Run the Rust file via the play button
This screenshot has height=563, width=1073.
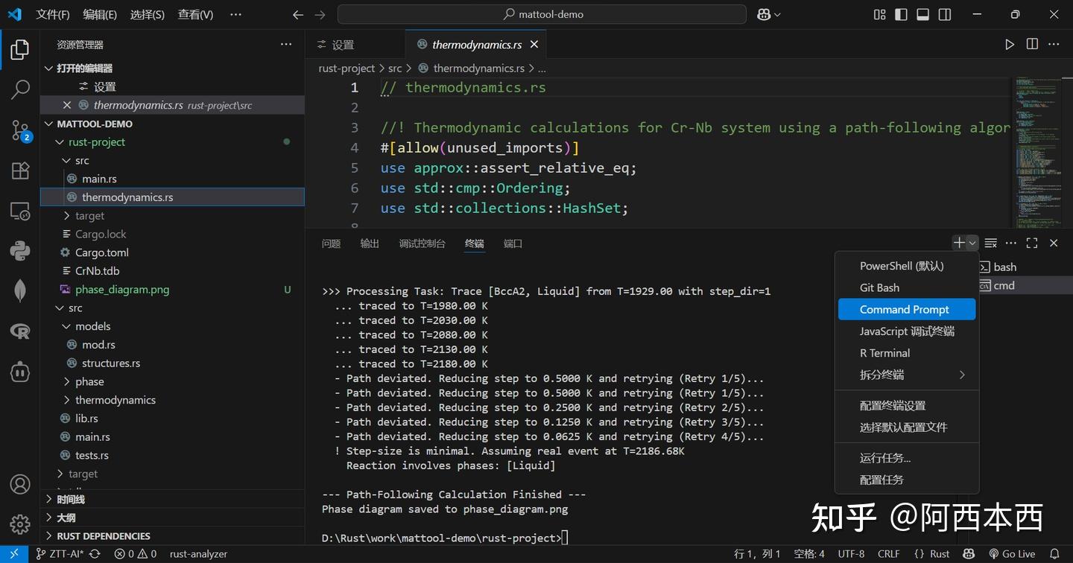(x=1010, y=44)
